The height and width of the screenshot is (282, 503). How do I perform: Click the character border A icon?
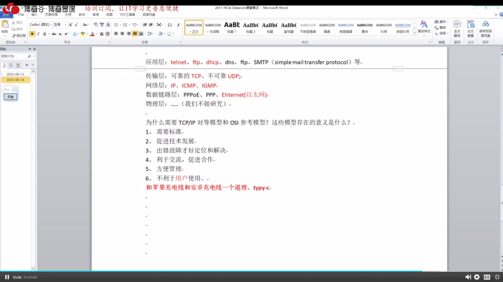[108, 25]
